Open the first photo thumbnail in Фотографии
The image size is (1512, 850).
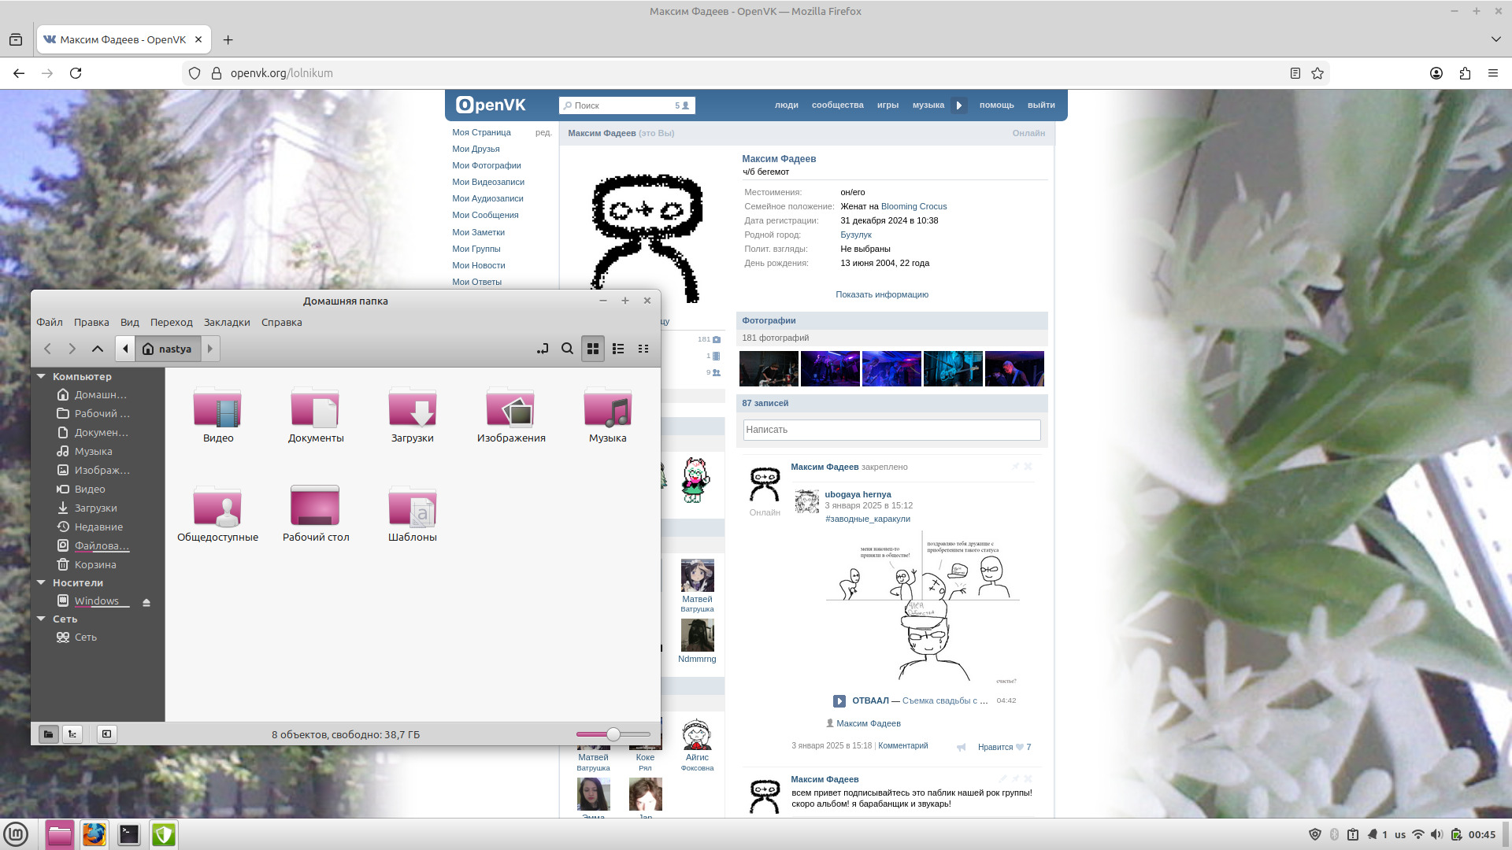pyautogui.click(x=769, y=368)
